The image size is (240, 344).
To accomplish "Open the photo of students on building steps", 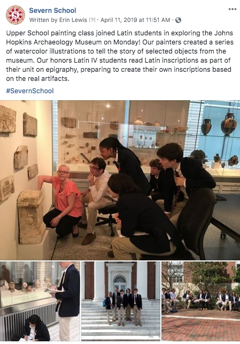I will coord(121,301).
